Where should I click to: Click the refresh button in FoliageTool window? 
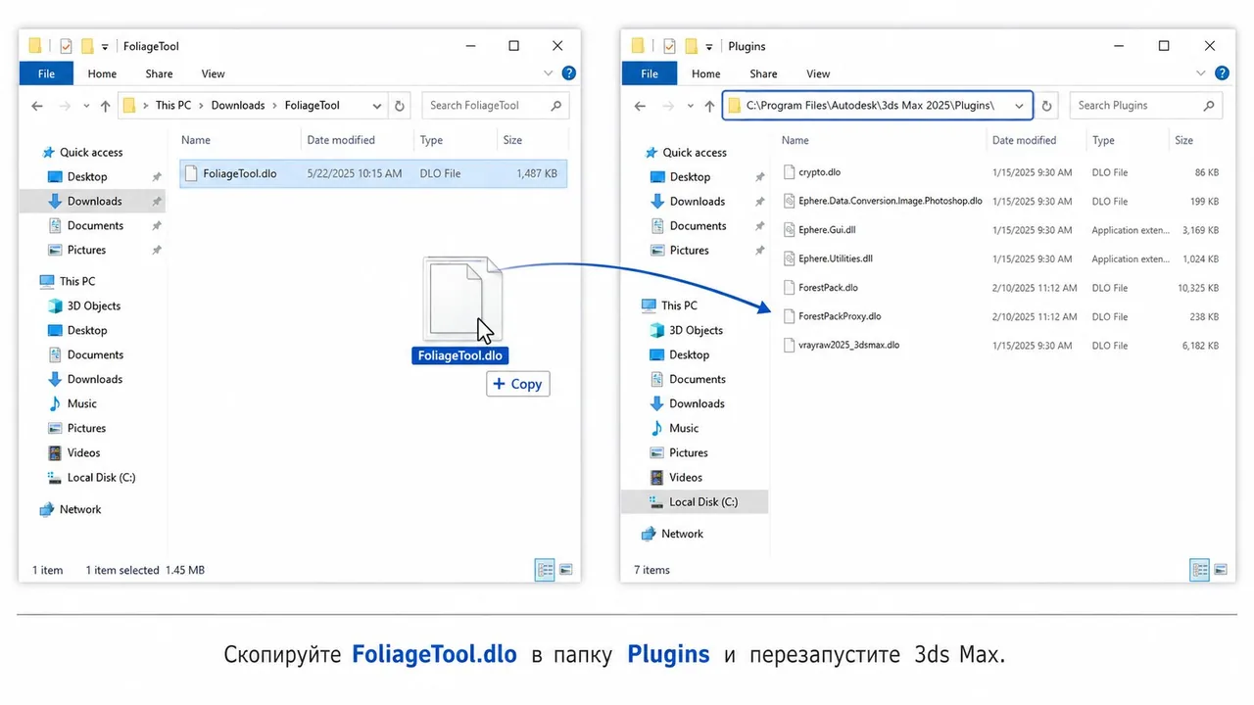click(x=399, y=106)
